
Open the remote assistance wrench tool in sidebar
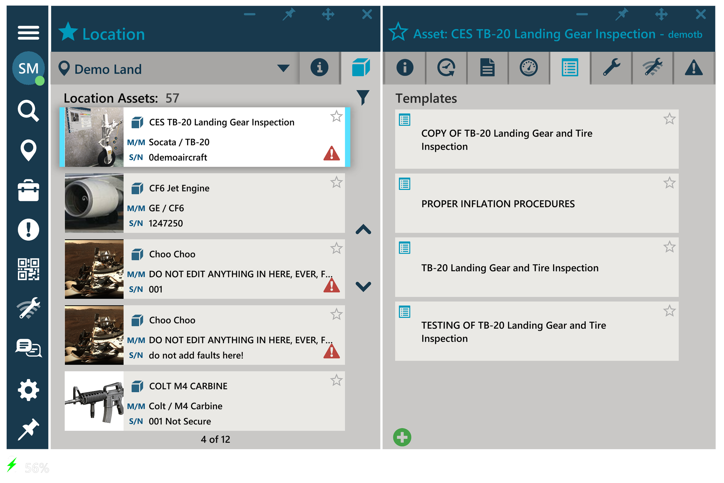[x=28, y=308]
